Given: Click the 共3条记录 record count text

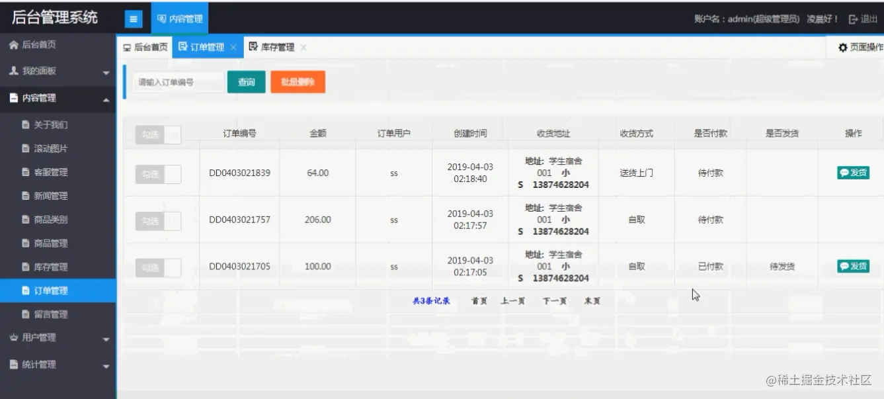Looking at the screenshot, I should (431, 301).
